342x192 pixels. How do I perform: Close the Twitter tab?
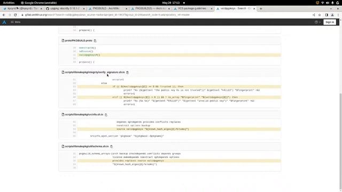[41, 9]
